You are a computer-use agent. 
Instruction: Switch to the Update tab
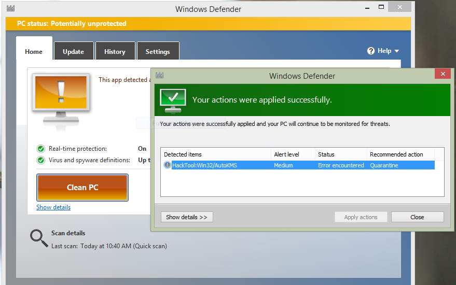coord(74,51)
